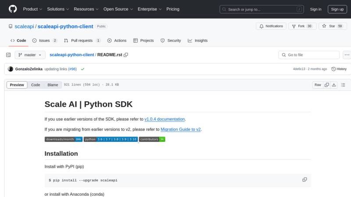The height and width of the screenshot is (197, 351).
Task: Focus the Search or jump to field
Action: [x=261, y=9]
